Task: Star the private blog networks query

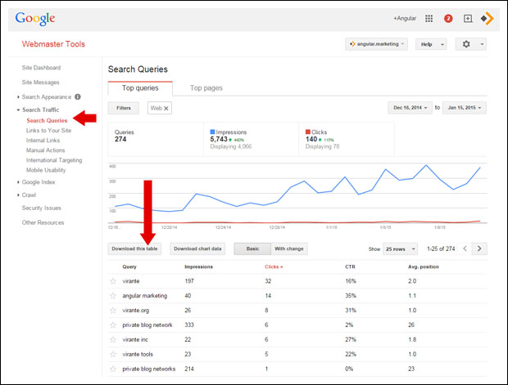Action: tap(113, 369)
